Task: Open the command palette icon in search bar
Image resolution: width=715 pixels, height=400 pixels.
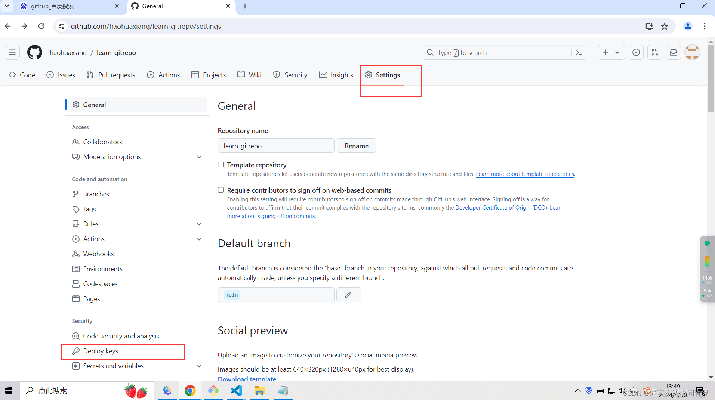Action: pos(579,52)
